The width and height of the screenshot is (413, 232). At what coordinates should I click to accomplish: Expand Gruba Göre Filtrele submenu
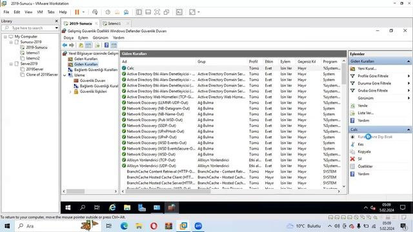click(408, 90)
